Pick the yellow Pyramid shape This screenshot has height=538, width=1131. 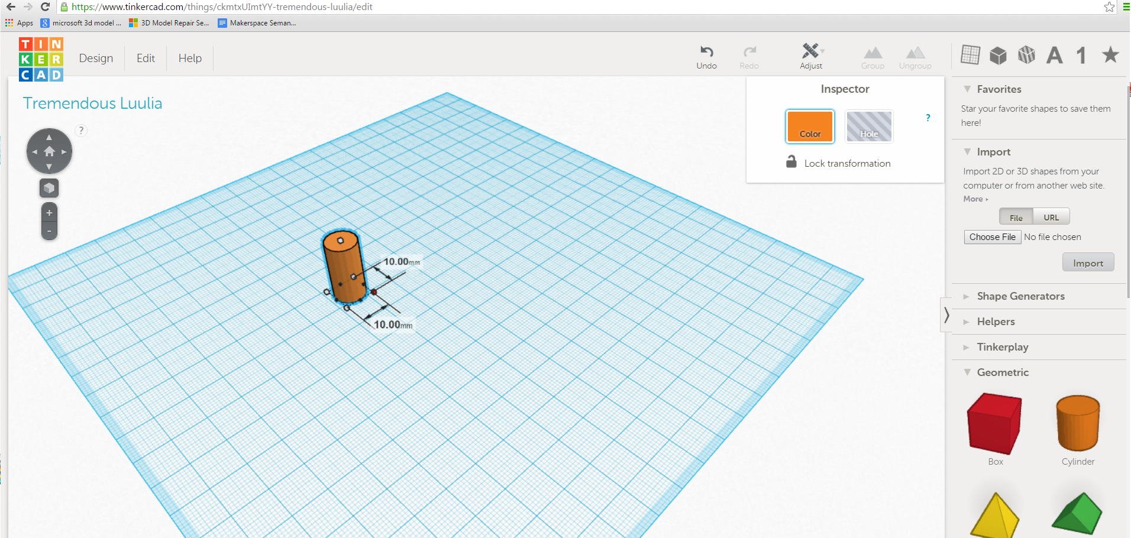click(x=996, y=516)
